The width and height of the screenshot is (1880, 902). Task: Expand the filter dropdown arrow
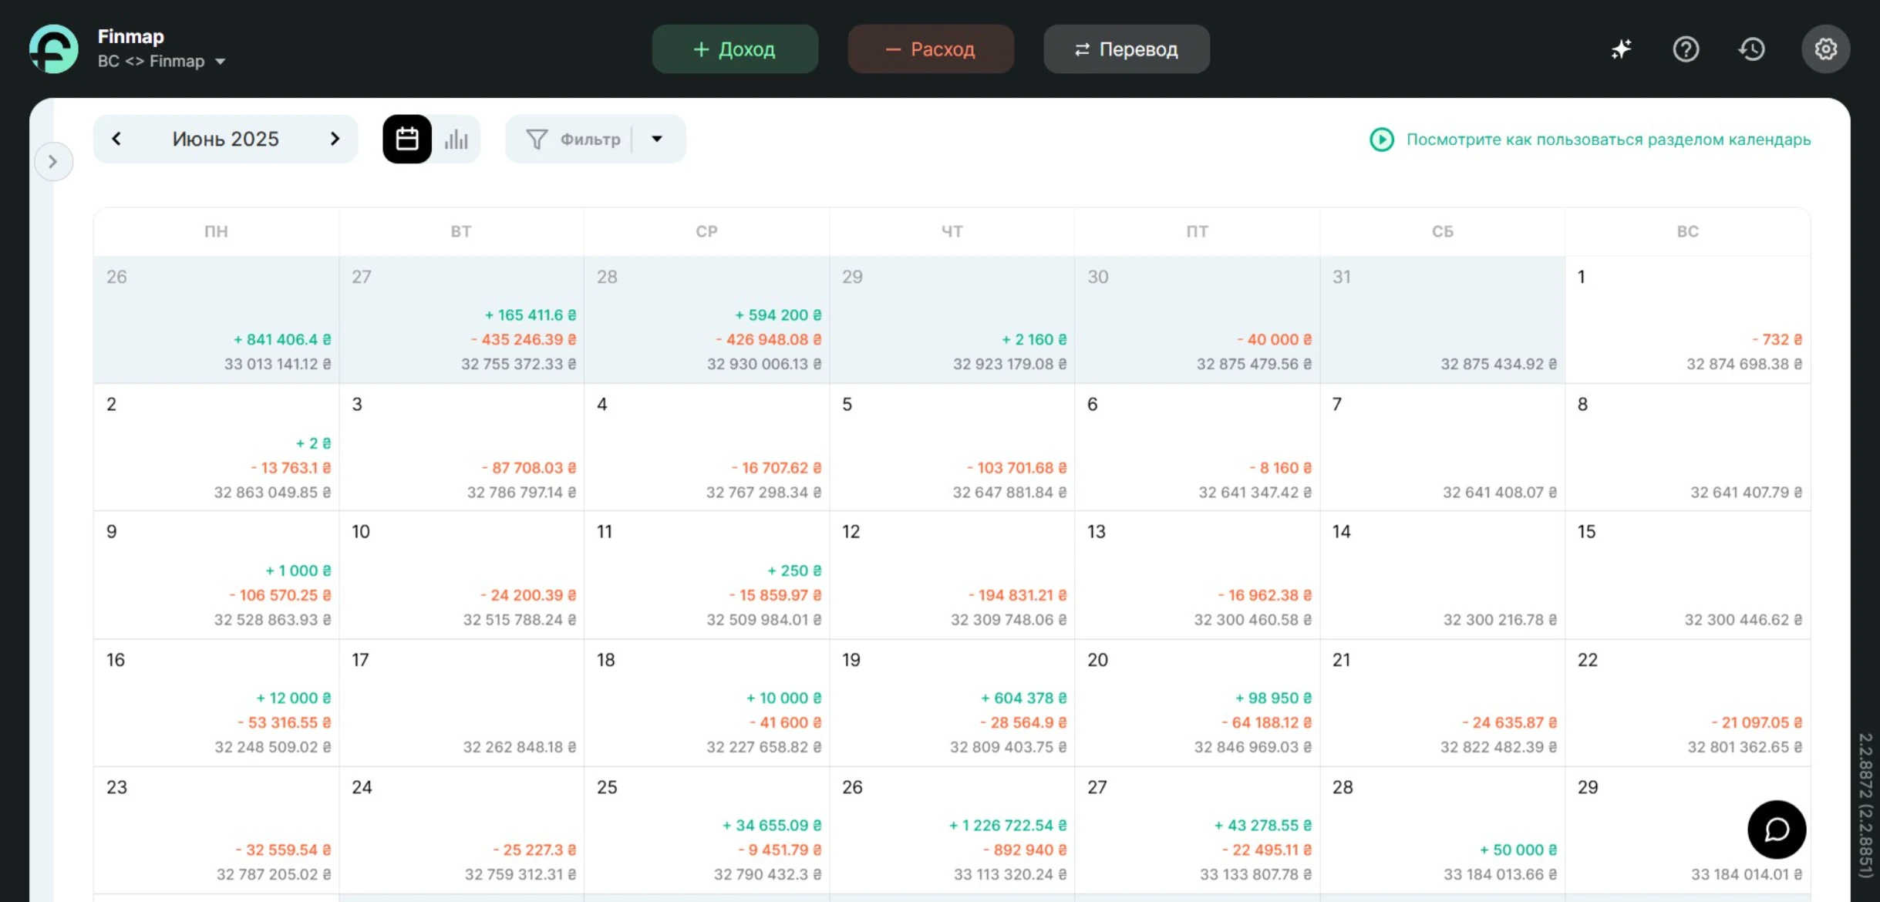[x=657, y=139]
